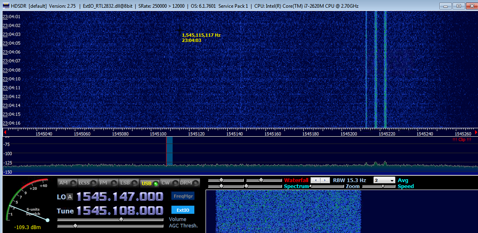Click the Volume slider handle
Screen dimensions: 478x233
121,220
